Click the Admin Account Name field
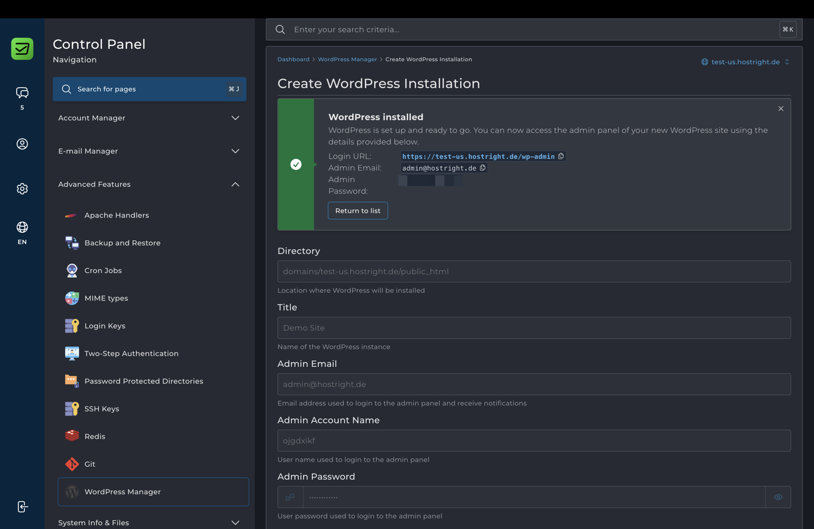Screen dimensions: 814x529 tap(534, 440)
